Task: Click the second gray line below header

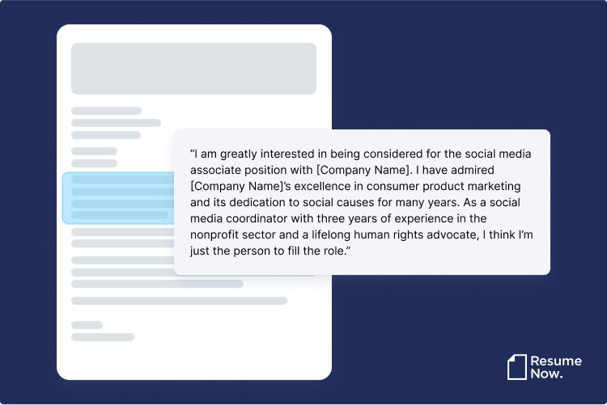Action: (116, 123)
